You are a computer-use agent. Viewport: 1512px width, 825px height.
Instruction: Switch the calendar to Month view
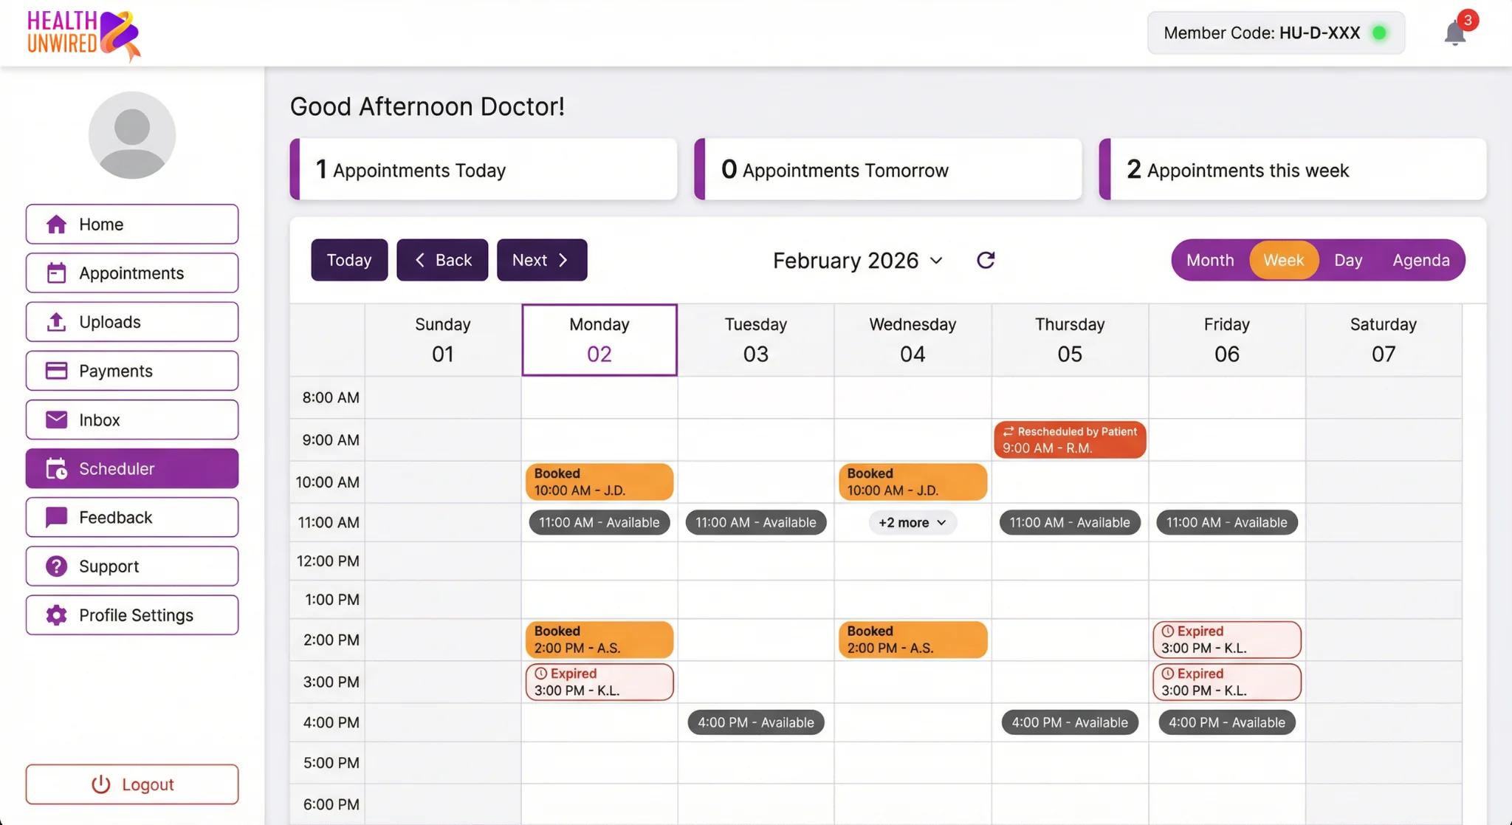click(x=1210, y=260)
